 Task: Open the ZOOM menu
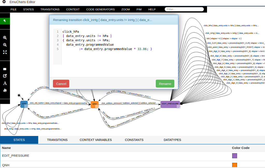(x=126, y=10)
